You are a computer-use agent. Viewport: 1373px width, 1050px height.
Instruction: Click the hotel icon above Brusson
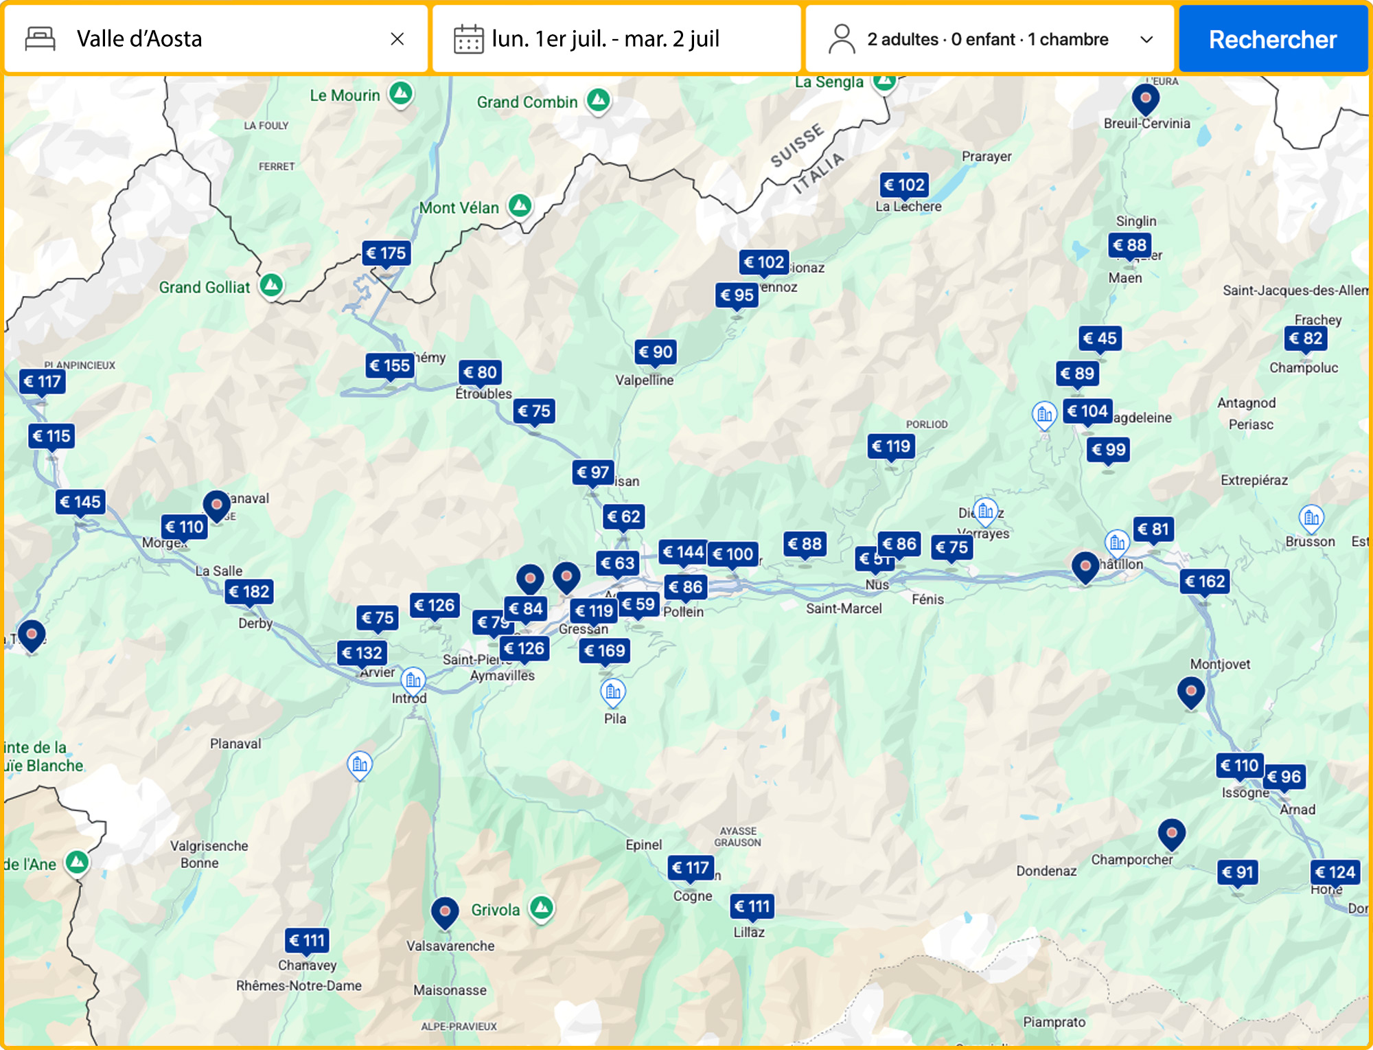click(x=1311, y=518)
